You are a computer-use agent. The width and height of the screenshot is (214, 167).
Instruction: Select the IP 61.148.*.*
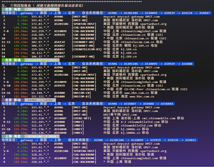(40, 93)
